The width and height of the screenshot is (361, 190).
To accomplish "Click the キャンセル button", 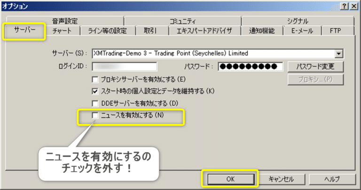I will pyautogui.click(x=282, y=179).
